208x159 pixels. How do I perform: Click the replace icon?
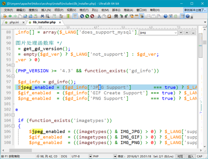(131, 16)
